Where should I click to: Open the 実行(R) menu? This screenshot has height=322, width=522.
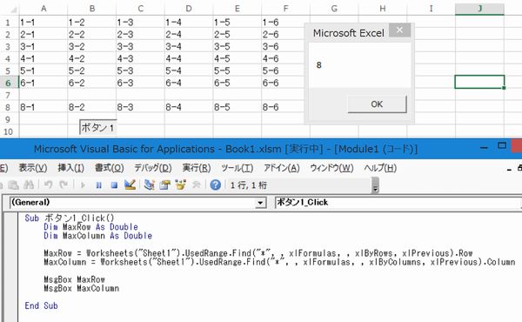pyautogui.click(x=197, y=168)
